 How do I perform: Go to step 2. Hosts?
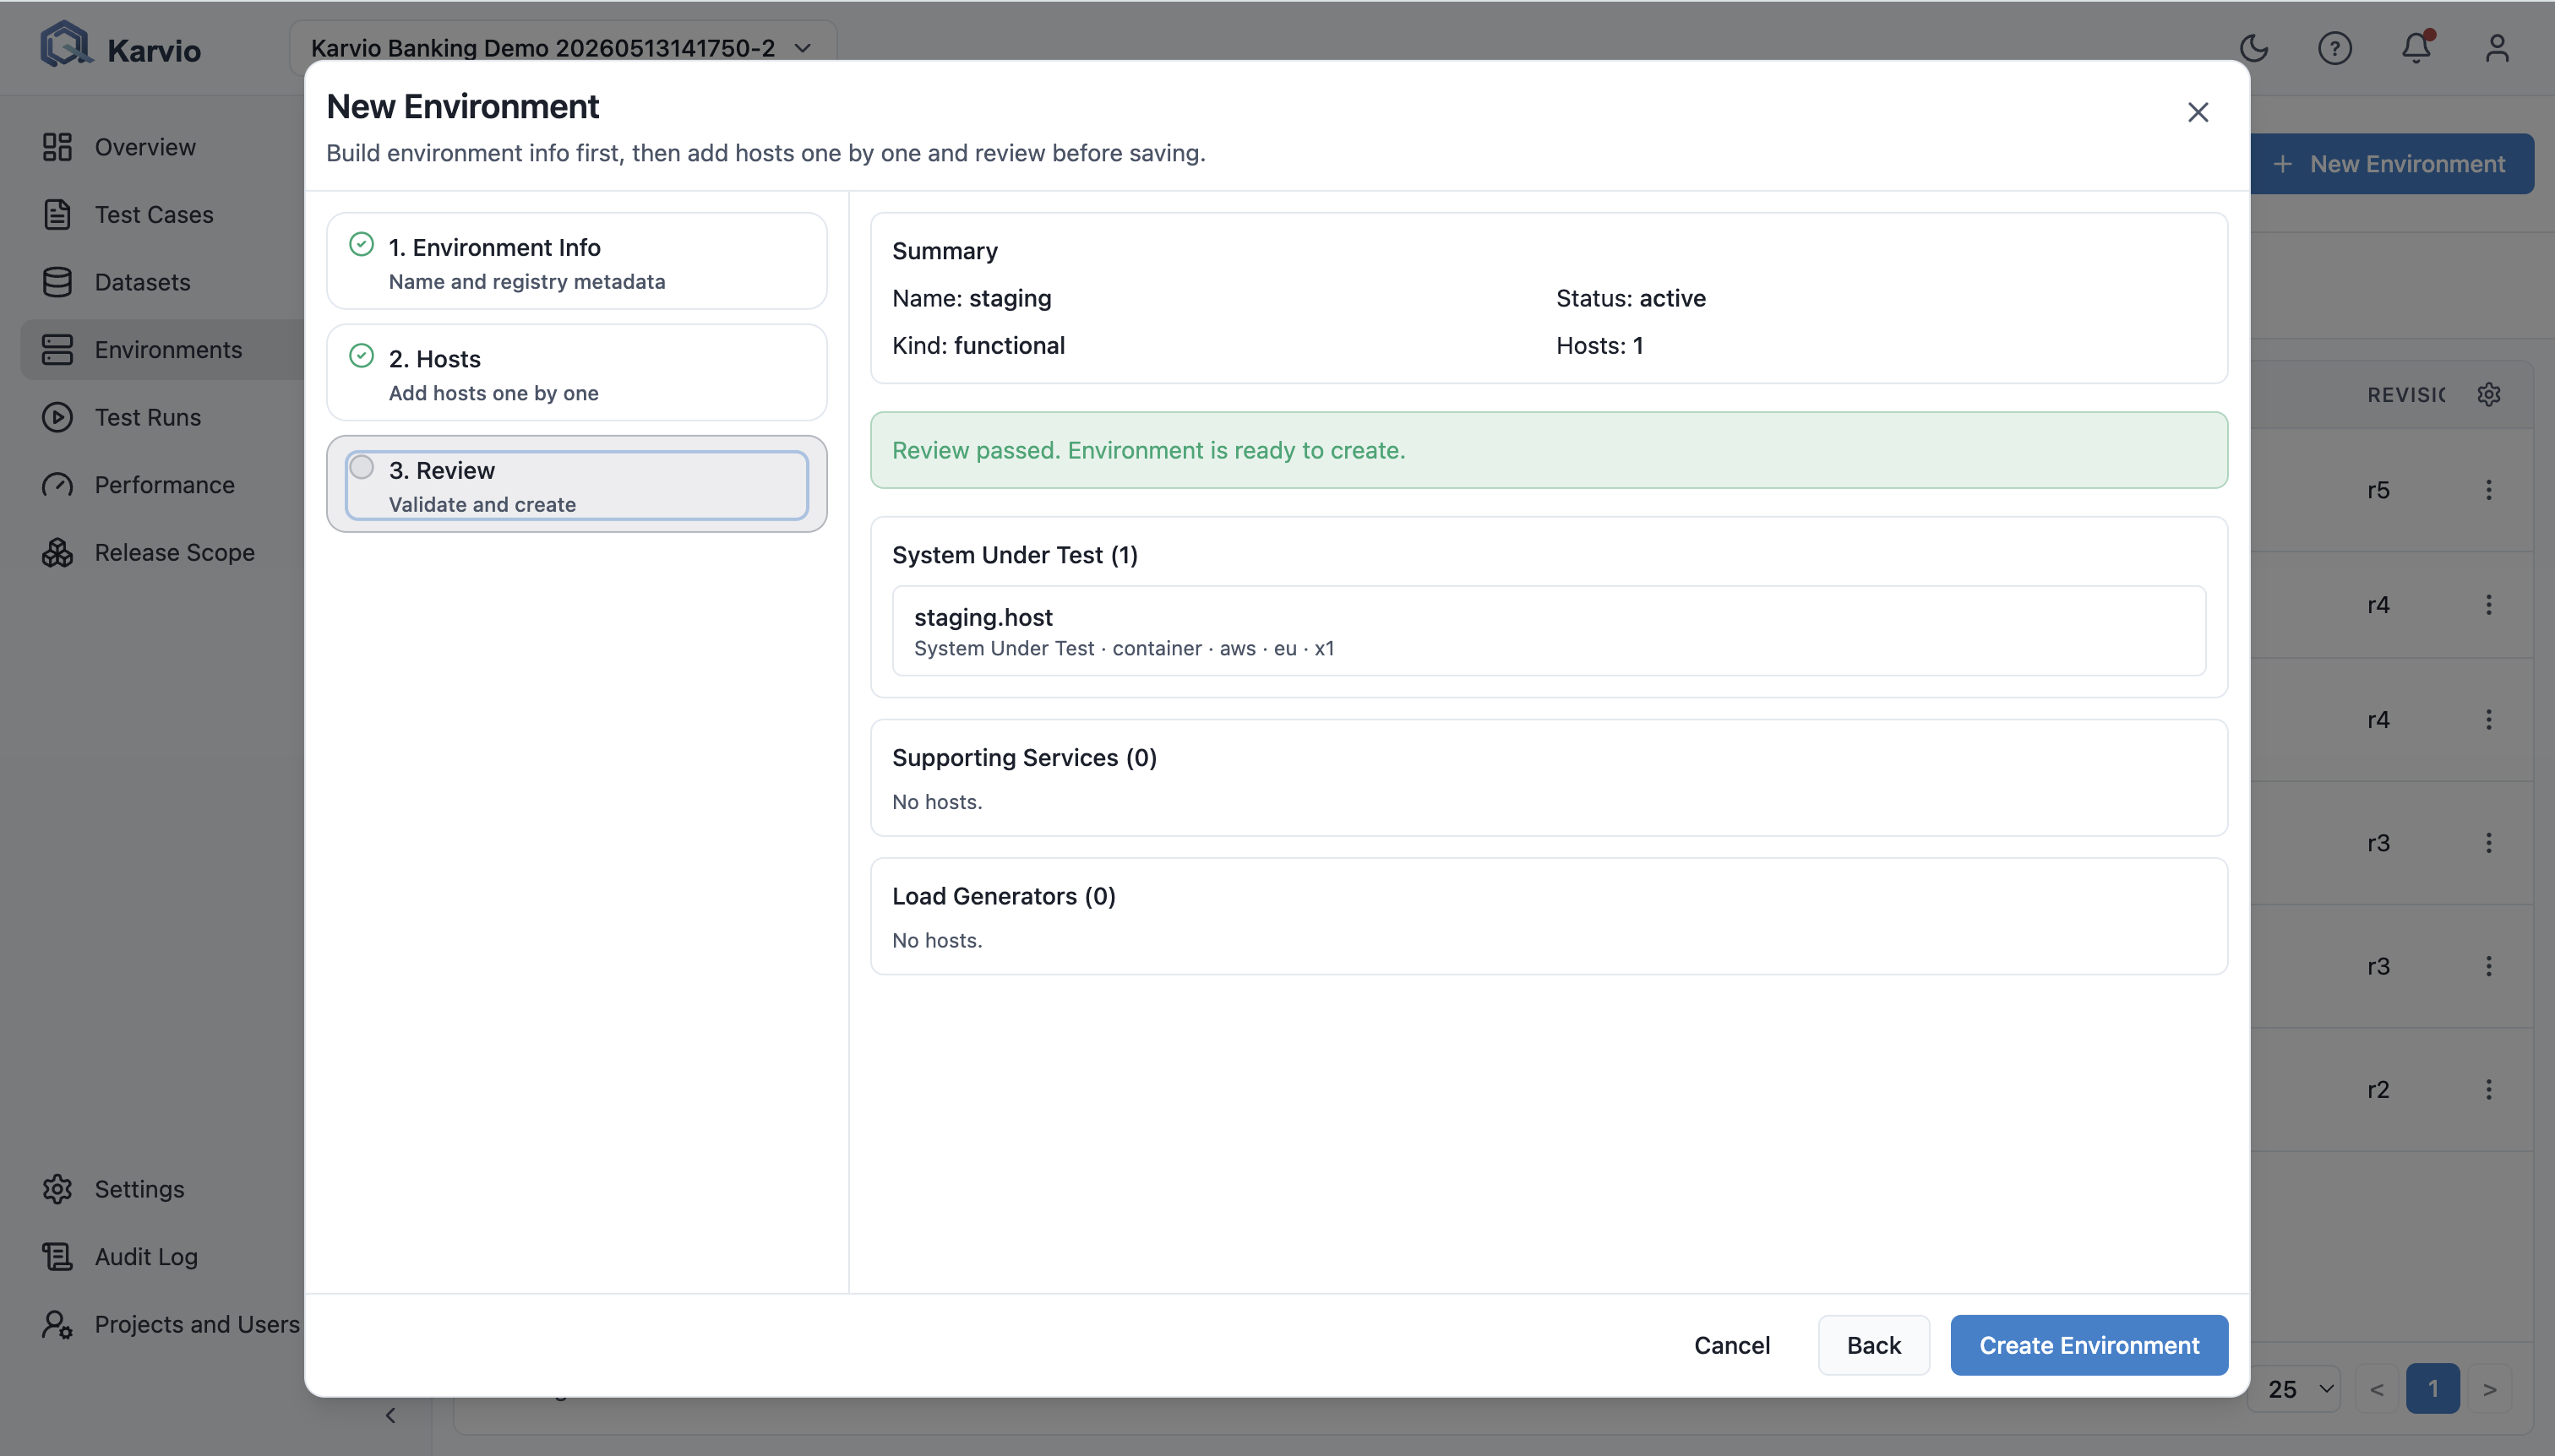tap(576, 373)
